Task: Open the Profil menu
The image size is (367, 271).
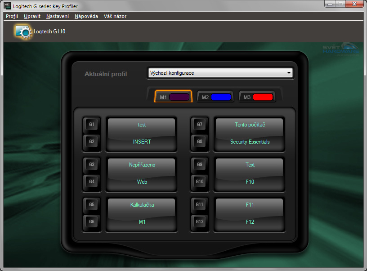Action: (12, 16)
